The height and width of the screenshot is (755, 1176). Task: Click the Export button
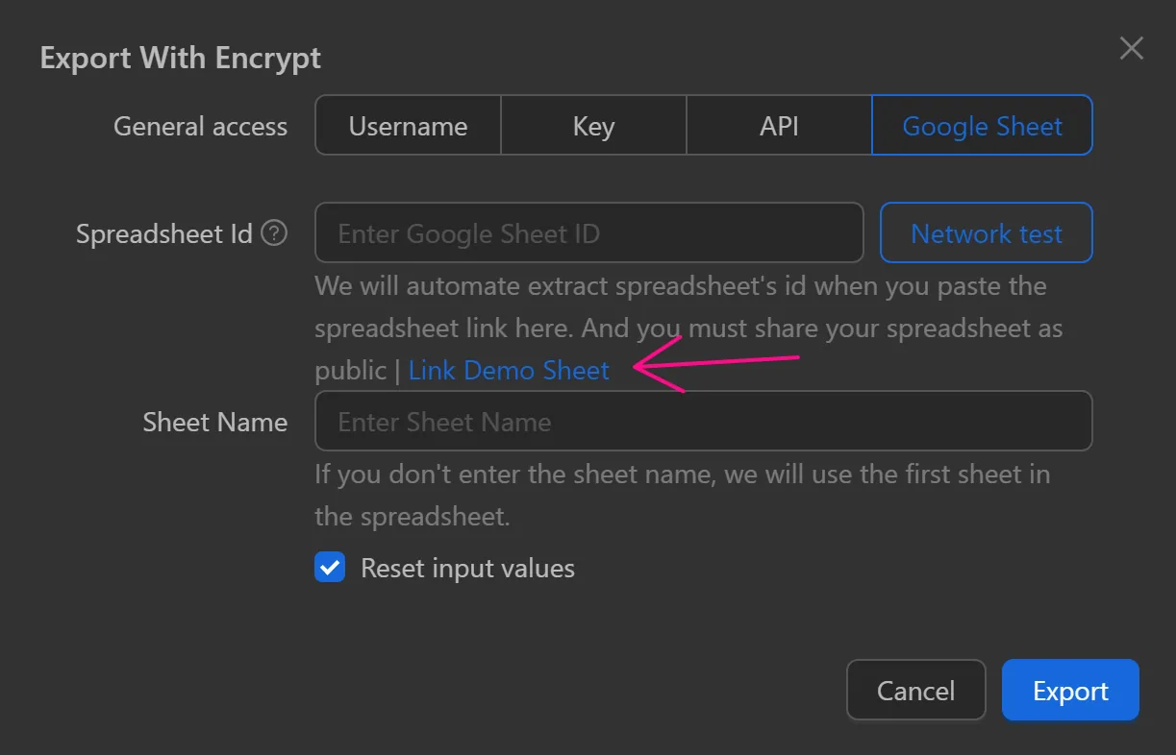(1069, 690)
